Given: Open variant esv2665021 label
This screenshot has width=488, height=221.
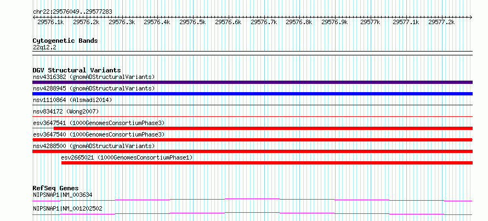Looking at the screenshot, I should pos(127,158).
